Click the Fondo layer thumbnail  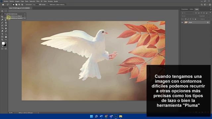[186, 22]
